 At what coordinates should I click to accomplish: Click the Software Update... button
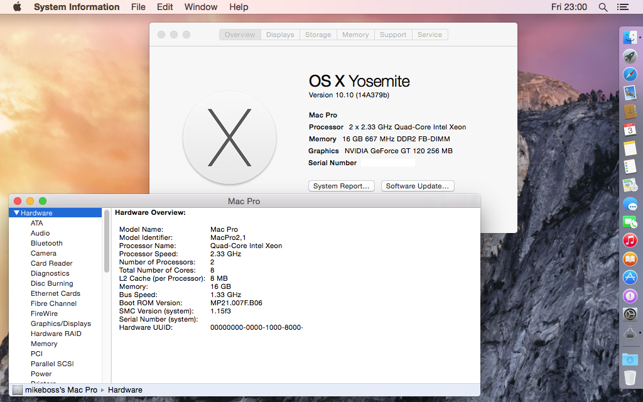[418, 186]
